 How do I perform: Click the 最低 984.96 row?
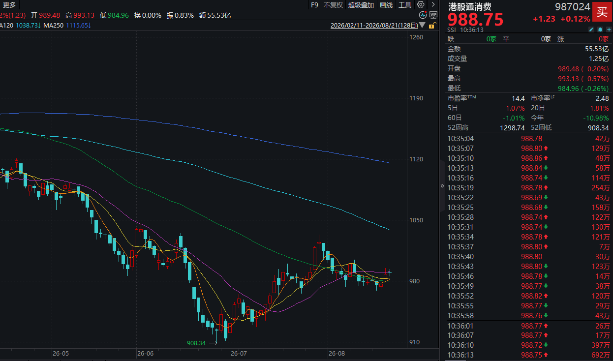click(528, 88)
